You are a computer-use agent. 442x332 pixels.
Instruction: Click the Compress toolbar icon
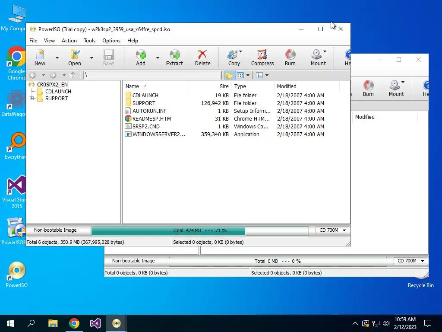click(x=262, y=58)
